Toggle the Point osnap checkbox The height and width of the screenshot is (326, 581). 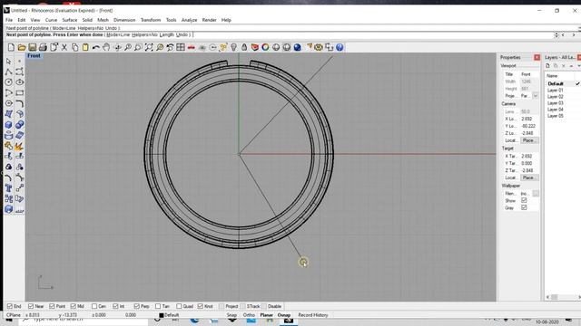53,306
